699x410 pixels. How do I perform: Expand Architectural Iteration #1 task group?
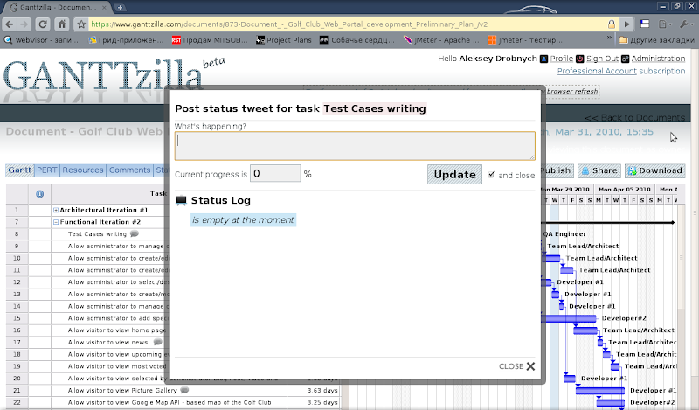coord(56,210)
